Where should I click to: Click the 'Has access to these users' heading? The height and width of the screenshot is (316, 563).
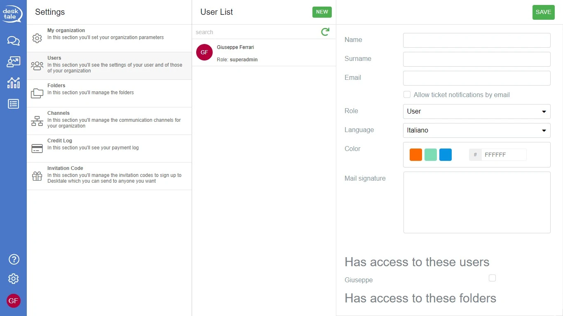click(417, 262)
